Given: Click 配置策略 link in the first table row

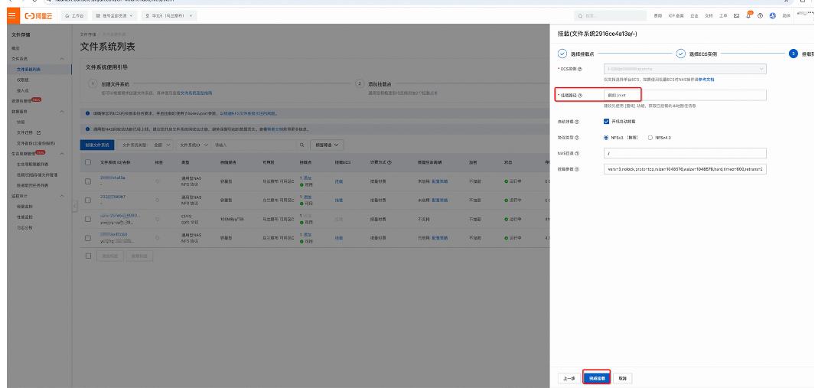Looking at the screenshot, I should (440, 181).
